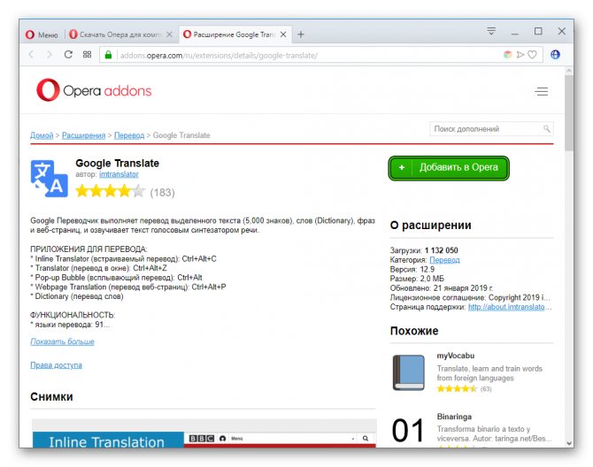Image resolution: width=593 pixels, height=467 pixels.
Task: Open the Speed Dial grid
Action: (x=87, y=55)
